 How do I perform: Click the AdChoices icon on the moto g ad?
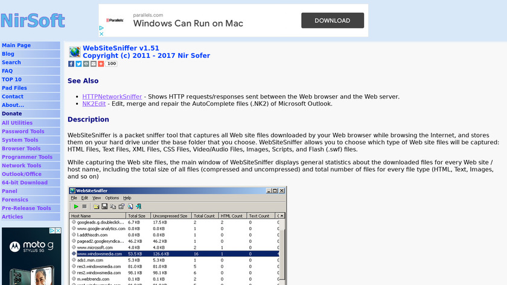coord(52,231)
